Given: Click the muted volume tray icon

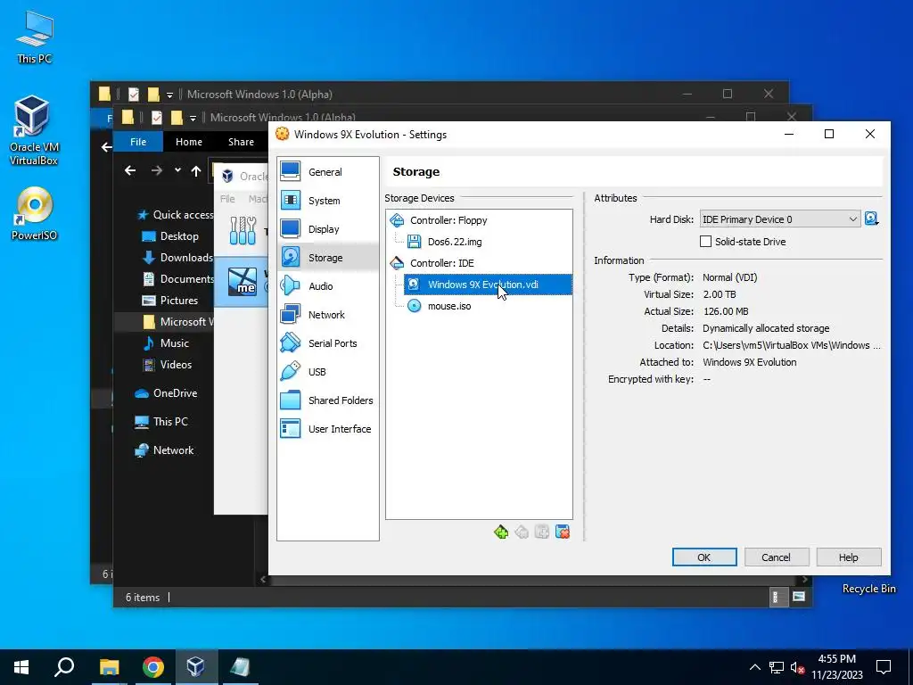Looking at the screenshot, I should tap(797, 667).
